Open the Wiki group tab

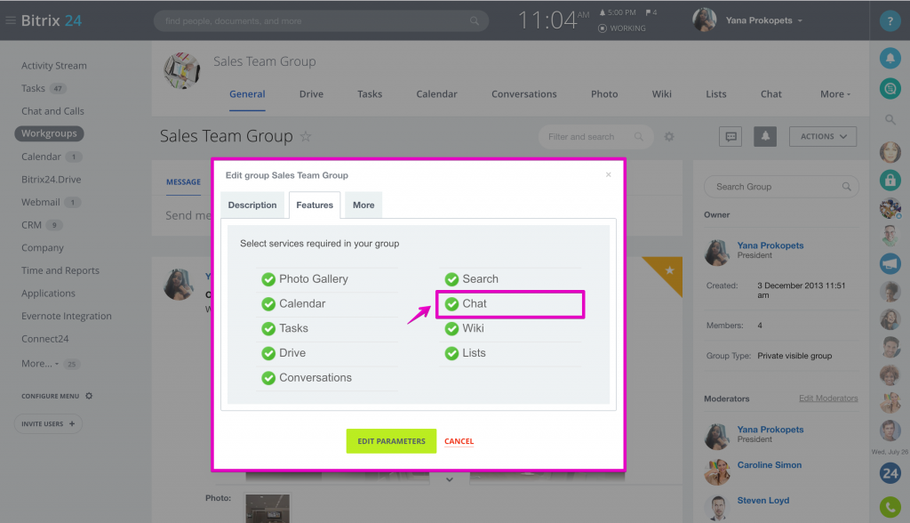(x=661, y=94)
